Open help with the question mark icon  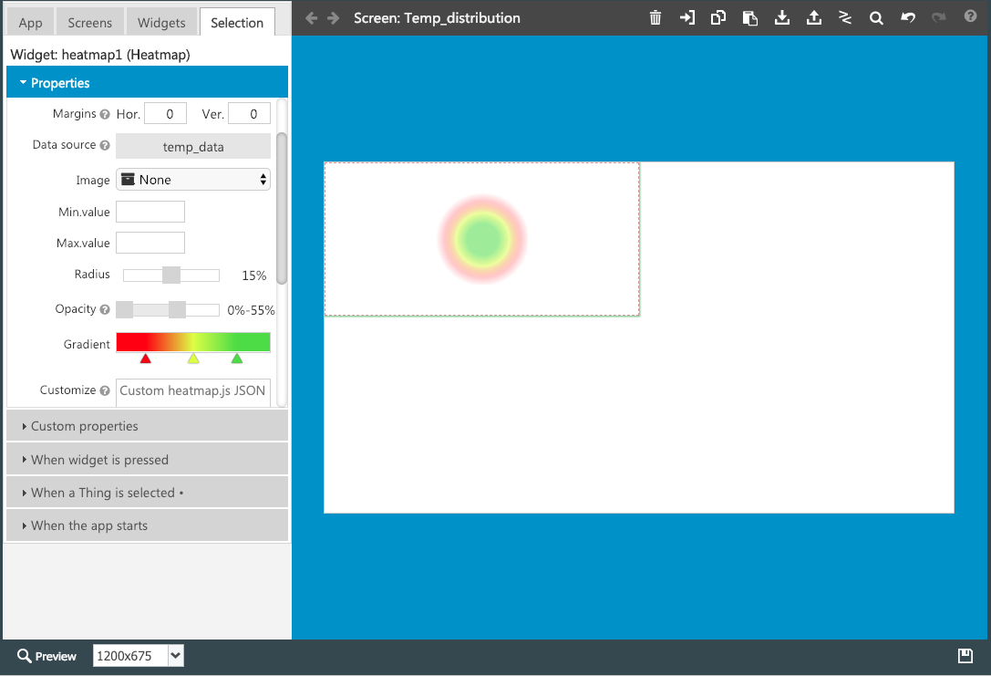pos(968,16)
